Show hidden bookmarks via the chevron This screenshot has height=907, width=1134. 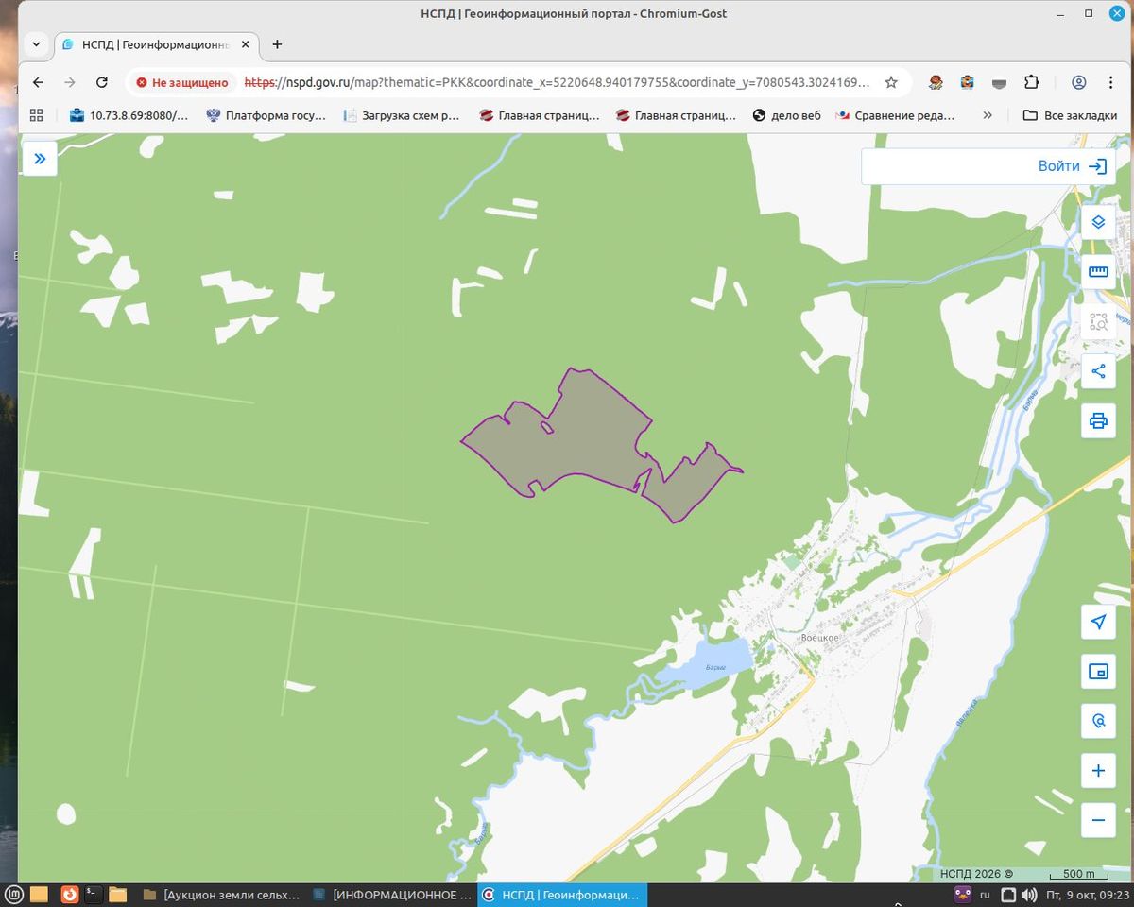click(988, 115)
